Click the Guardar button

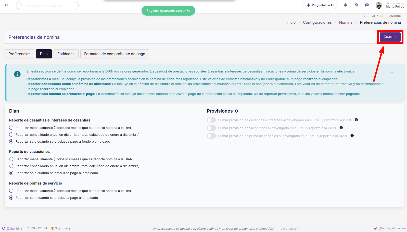(x=390, y=37)
